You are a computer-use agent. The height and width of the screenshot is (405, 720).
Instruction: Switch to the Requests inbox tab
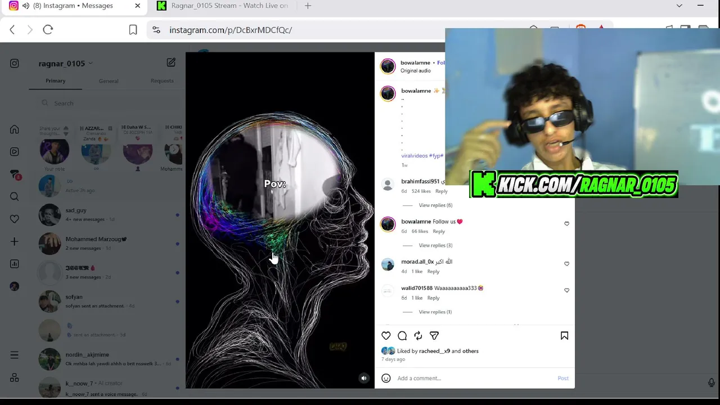tap(162, 81)
